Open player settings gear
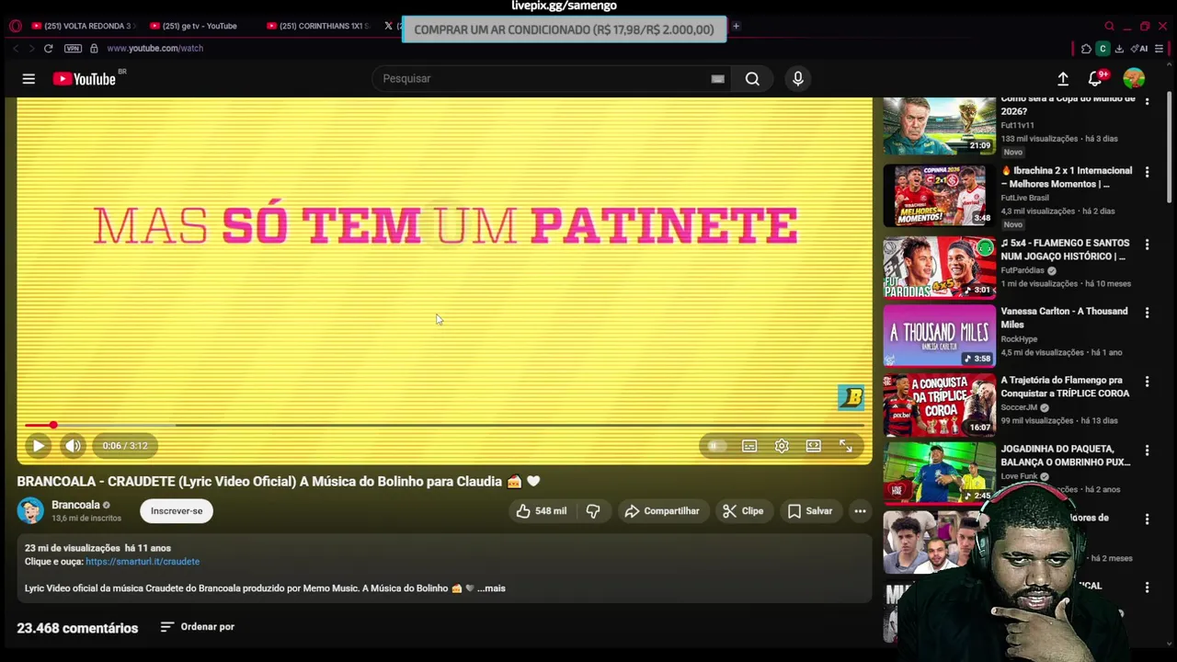This screenshot has height=662, width=1177. [782, 446]
